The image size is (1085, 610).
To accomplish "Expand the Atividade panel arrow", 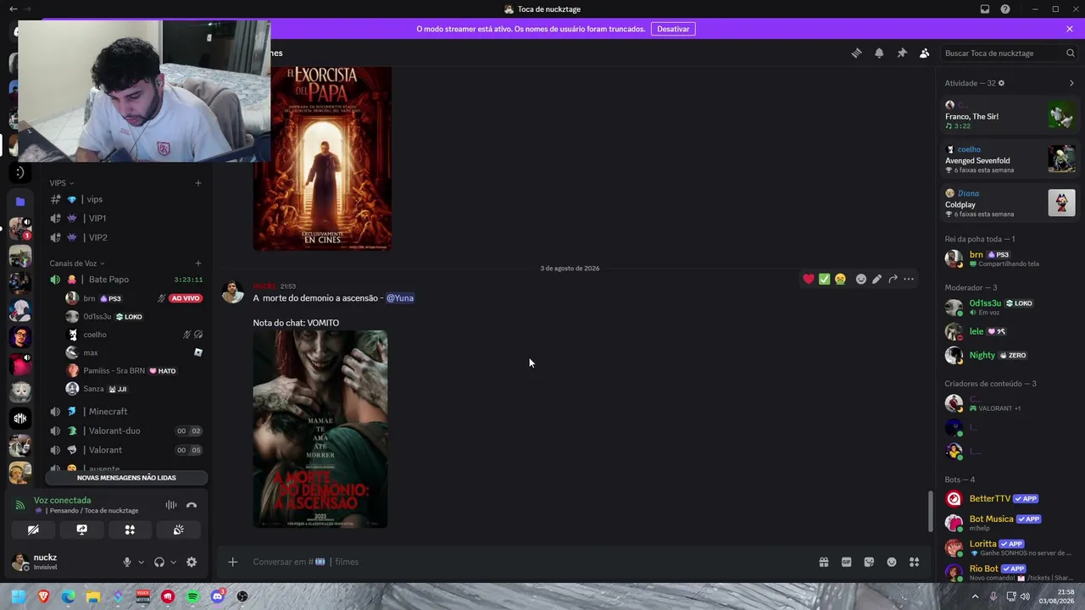I will pyautogui.click(x=1071, y=83).
